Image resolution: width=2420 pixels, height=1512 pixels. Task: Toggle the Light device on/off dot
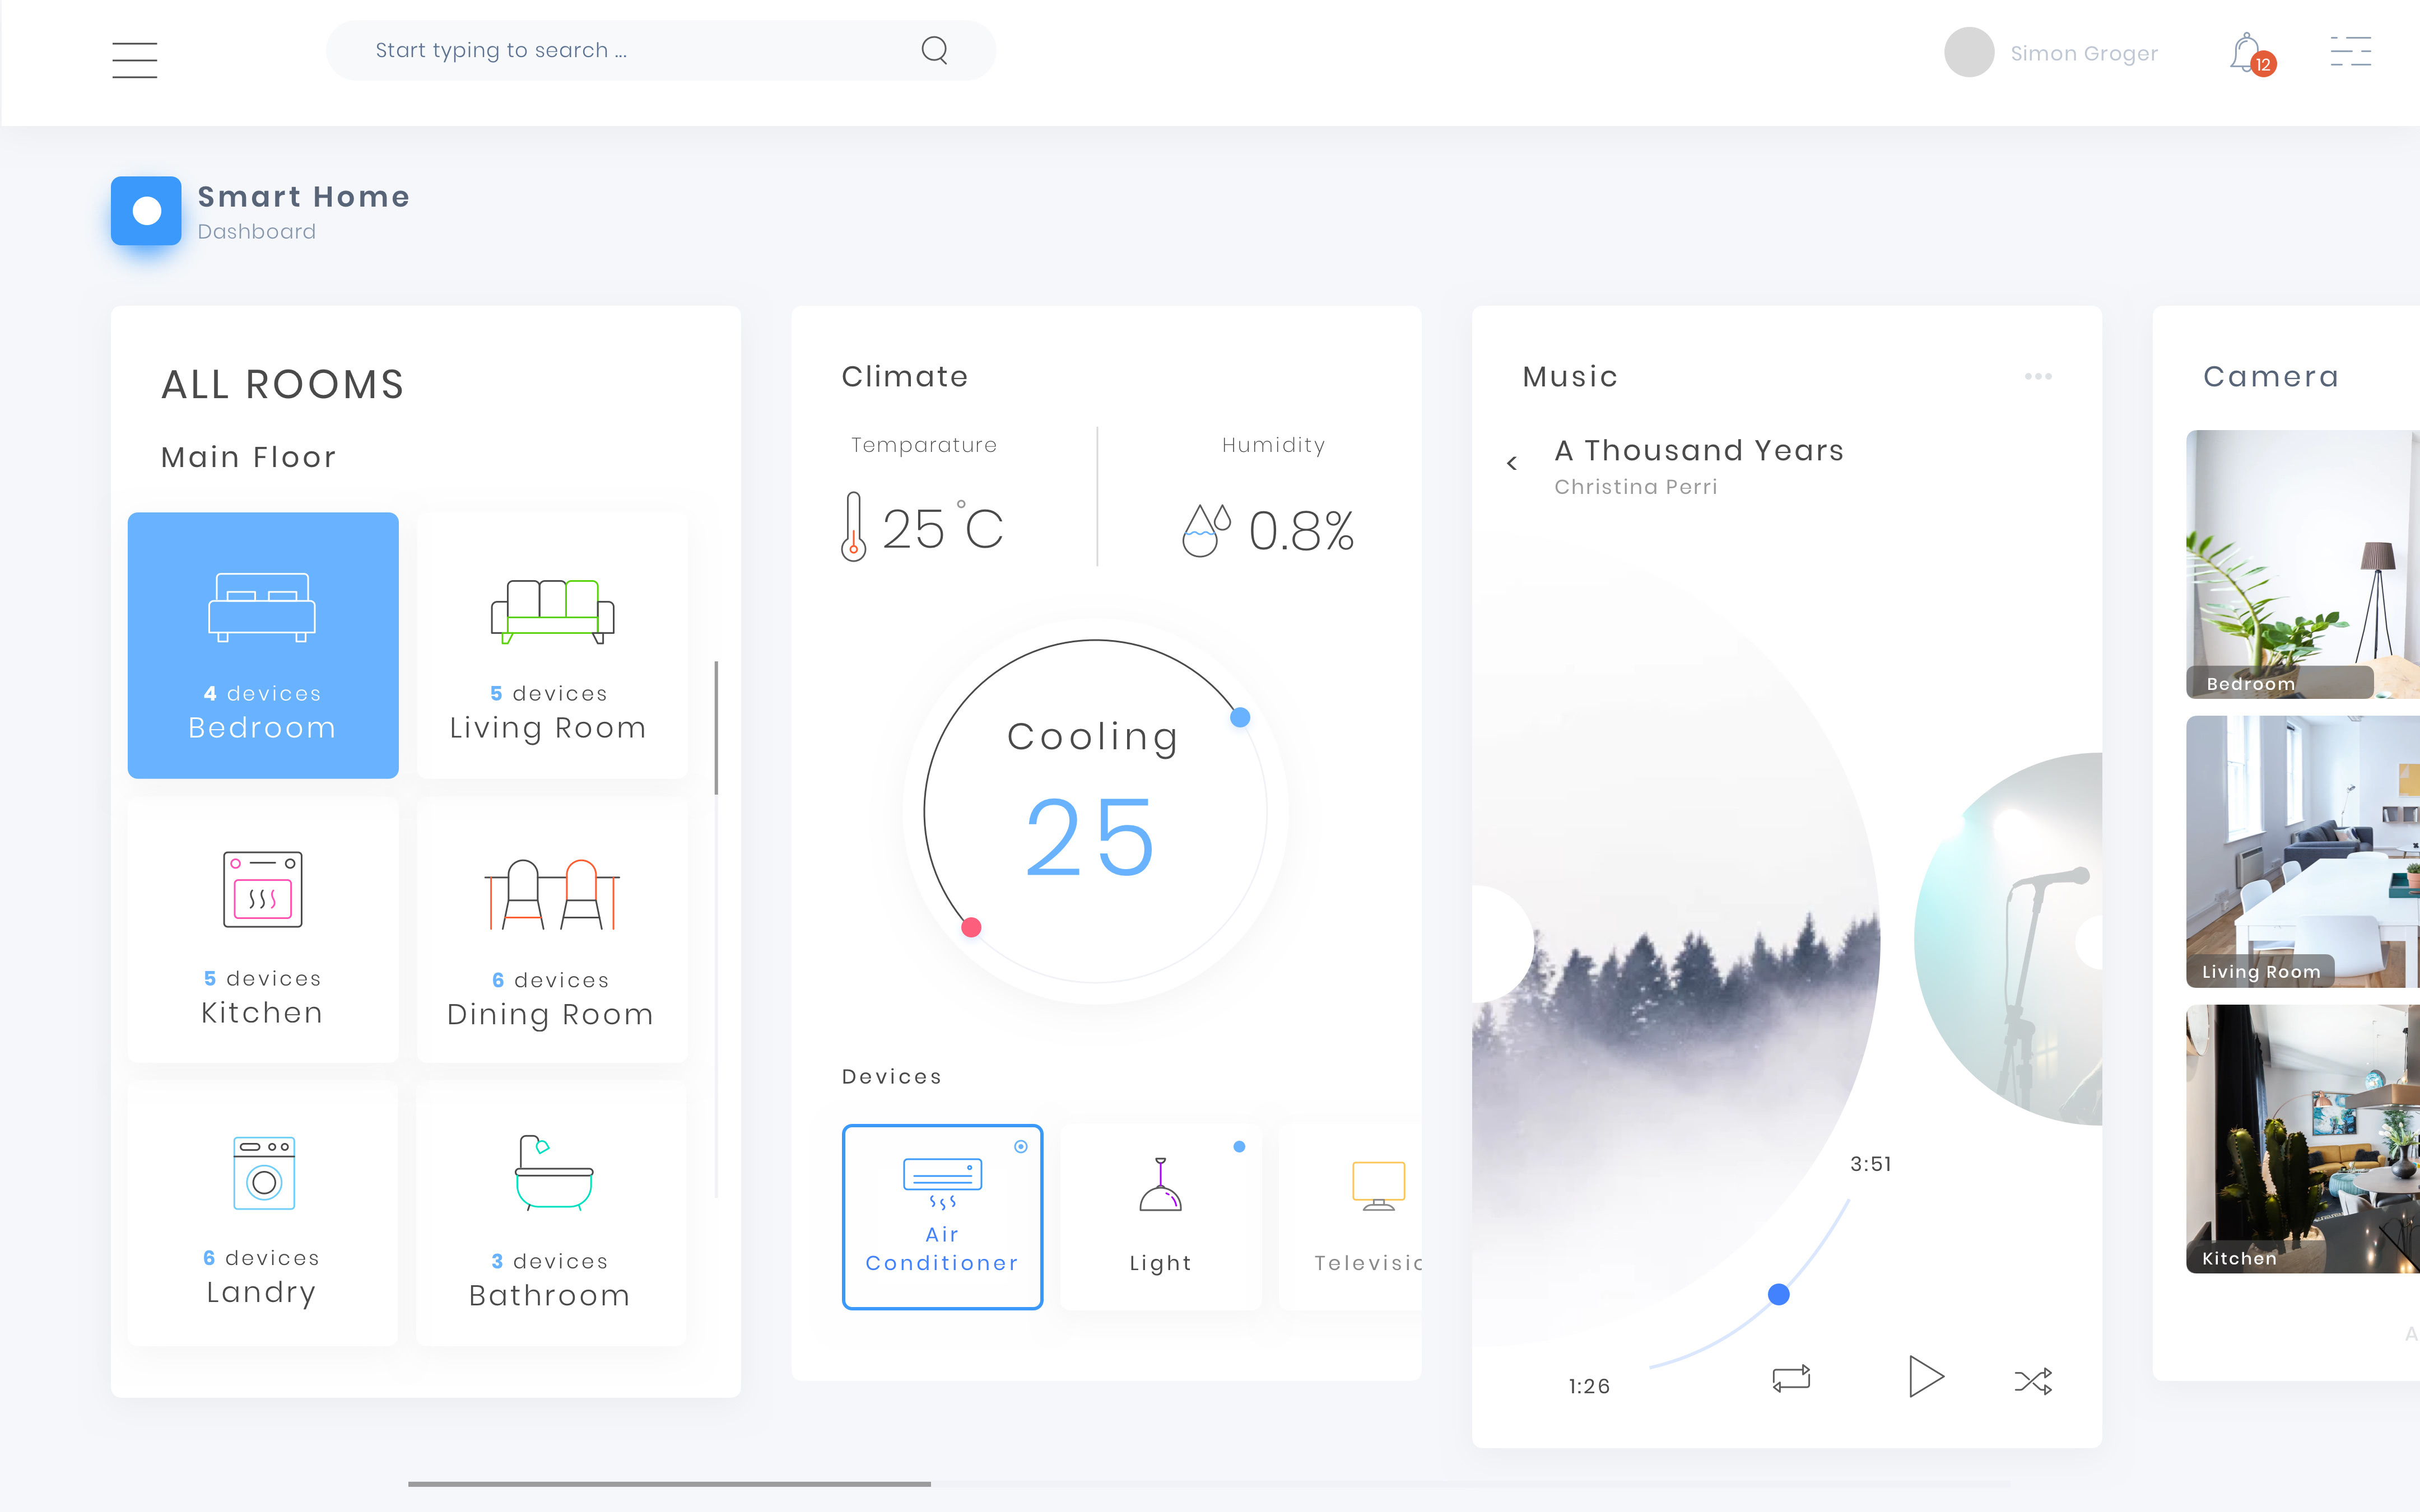[x=1239, y=1147]
